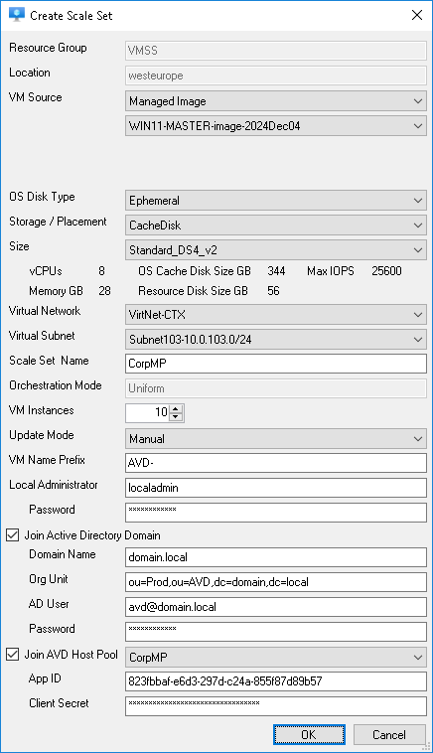Viewport: 433px width, 753px height.
Task: Expand the Virtual Network VirtNet-CTX dropdown
Action: pos(275,315)
